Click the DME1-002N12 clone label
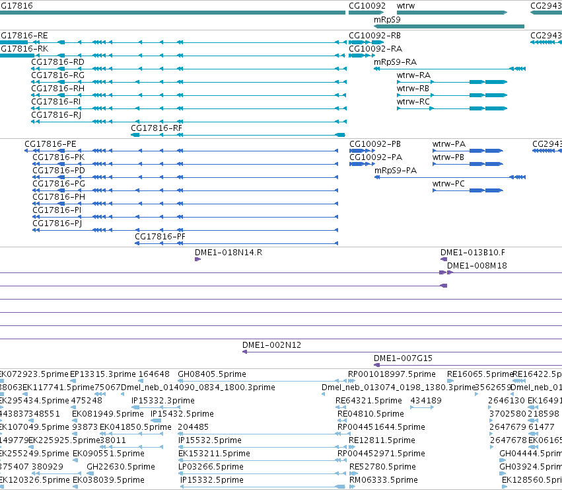Screen dimensions: 562x490 pos(271,345)
